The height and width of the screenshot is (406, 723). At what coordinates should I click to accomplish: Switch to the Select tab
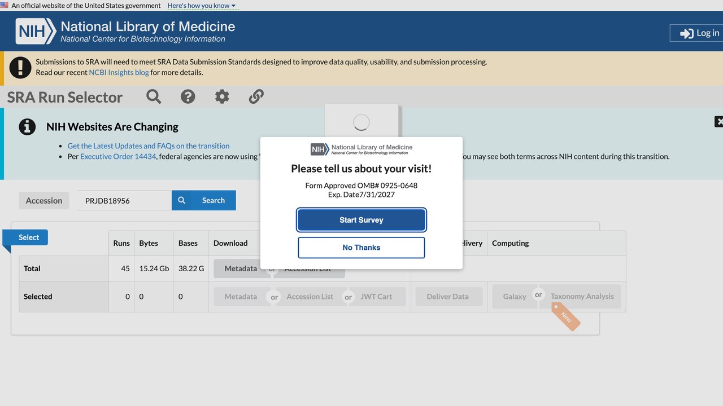(25, 237)
